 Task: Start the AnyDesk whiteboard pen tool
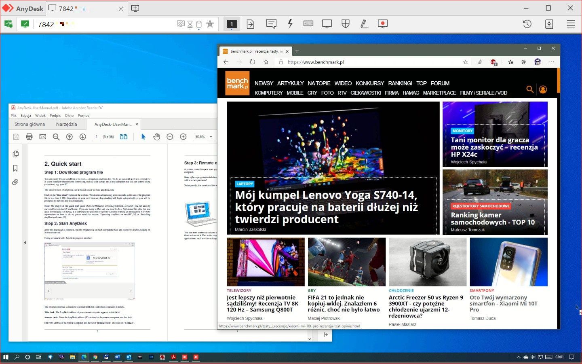[x=364, y=24]
